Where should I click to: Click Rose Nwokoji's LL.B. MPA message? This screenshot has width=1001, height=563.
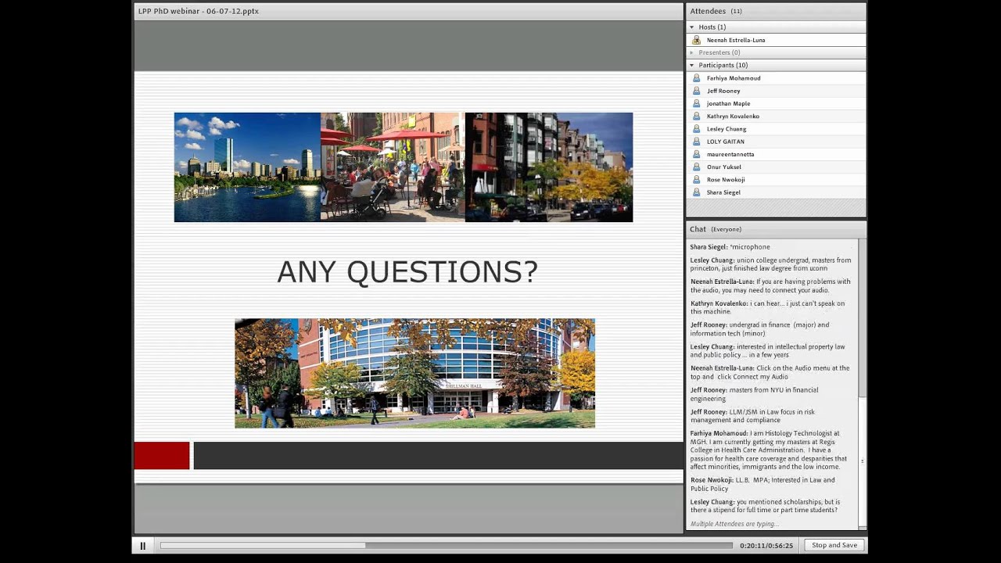(x=762, y=484)
